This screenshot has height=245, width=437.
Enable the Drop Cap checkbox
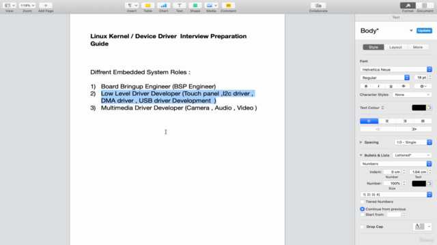[363, 227]
